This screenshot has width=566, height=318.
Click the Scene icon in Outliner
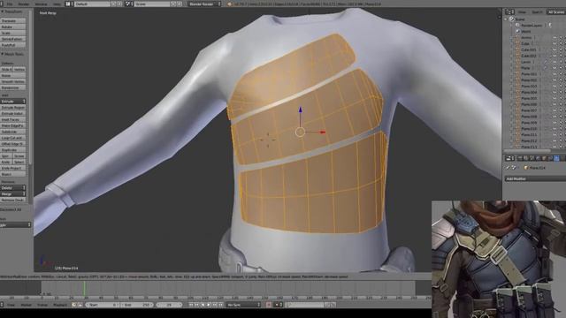[x=511, y=19]
